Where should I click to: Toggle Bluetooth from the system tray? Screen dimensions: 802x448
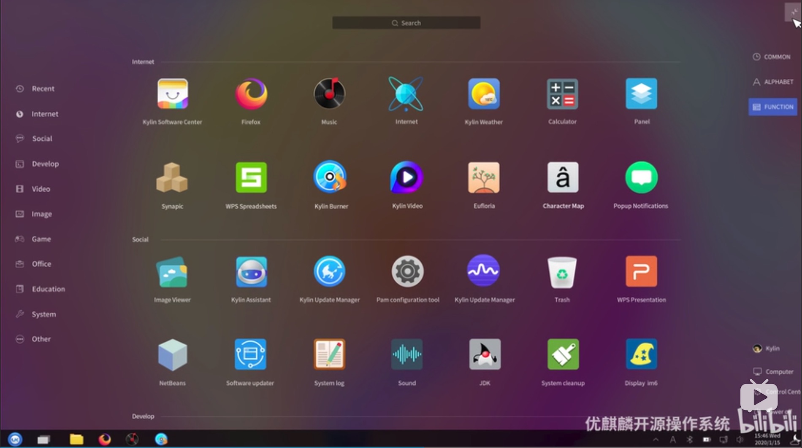689,439
